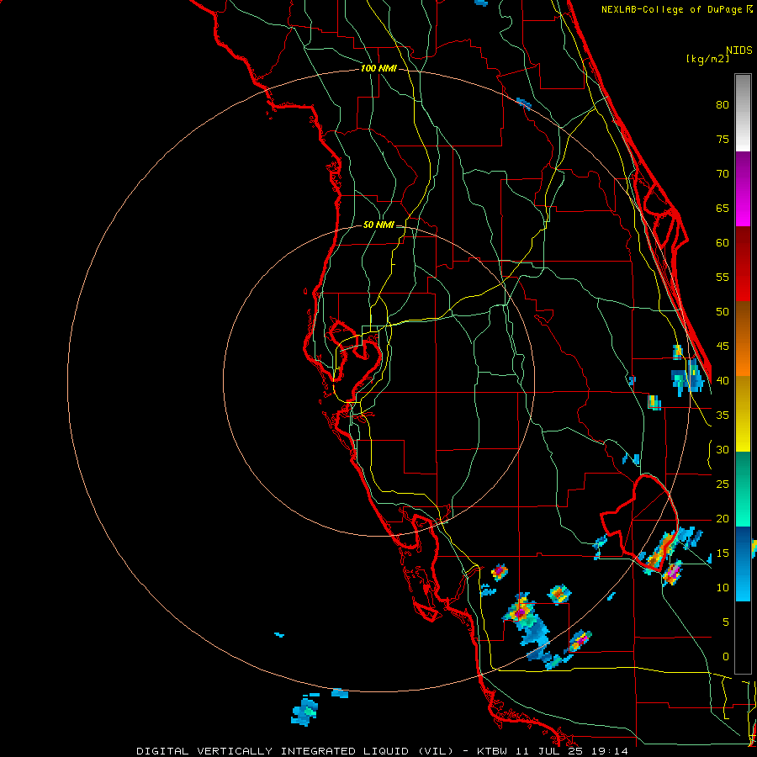Click the 11 JUL 25 19:14 timestamp
Screen dimensions: 757x757
point(573,751)
